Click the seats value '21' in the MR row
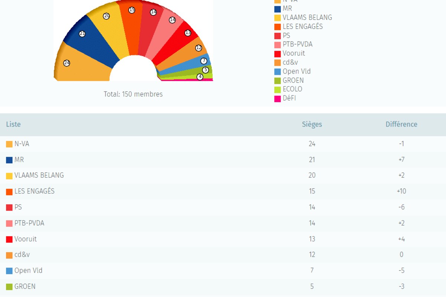The width and height of the screenshot is (446, 297). coord(312,160)
